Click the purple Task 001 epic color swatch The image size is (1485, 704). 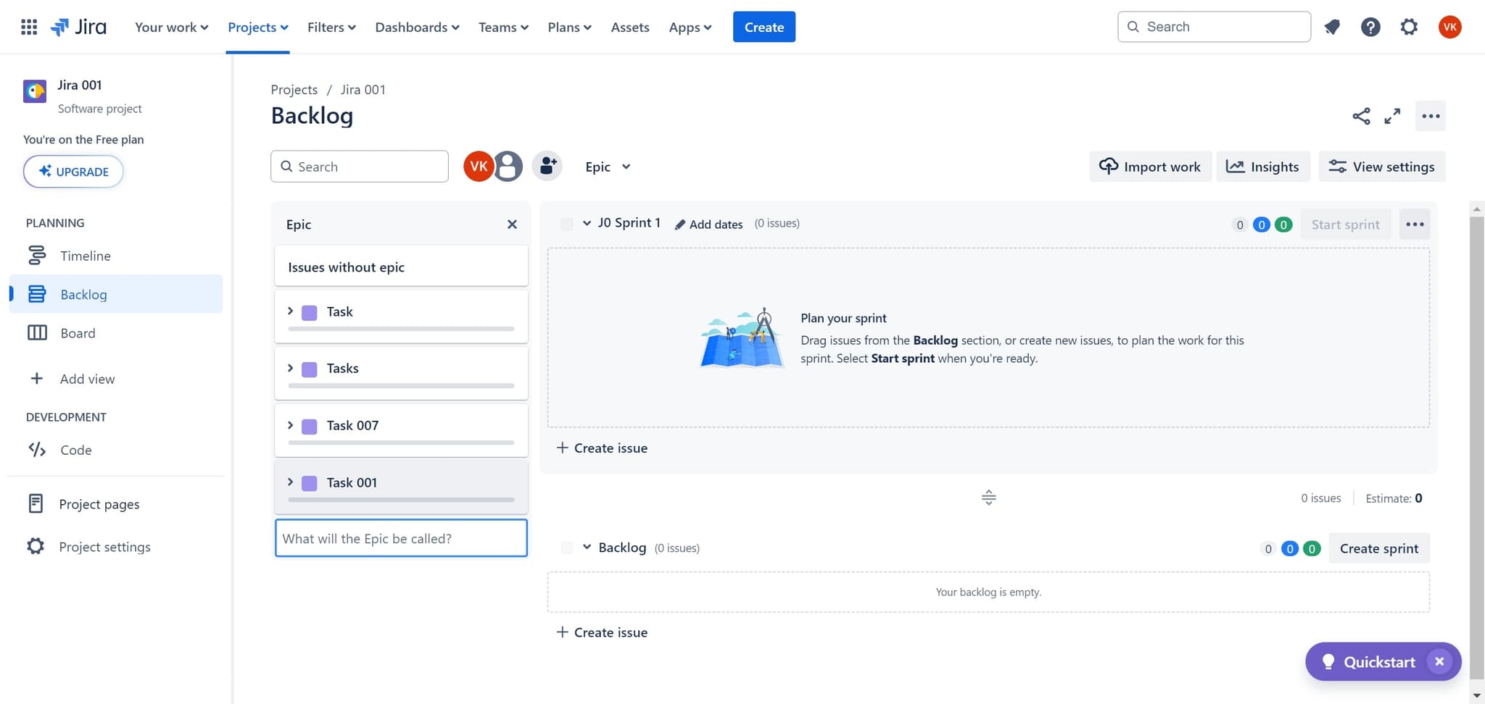click(x=310, y=483)
